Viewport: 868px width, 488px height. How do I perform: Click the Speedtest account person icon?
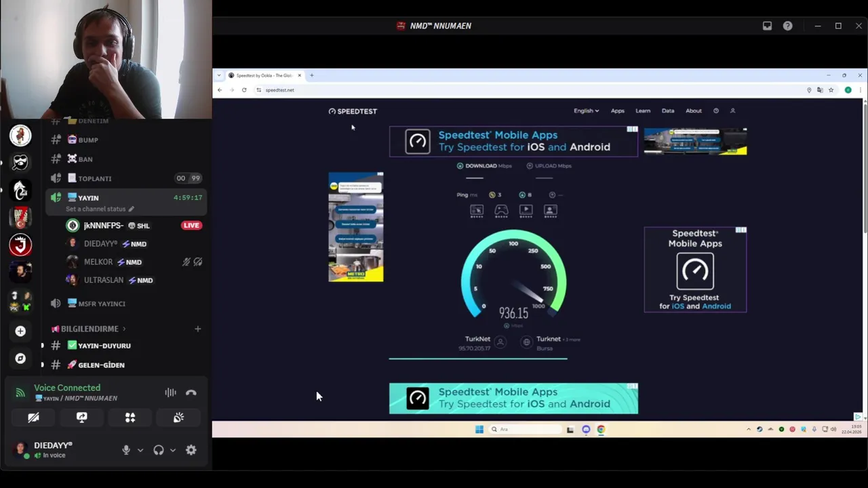pos(732,110)
